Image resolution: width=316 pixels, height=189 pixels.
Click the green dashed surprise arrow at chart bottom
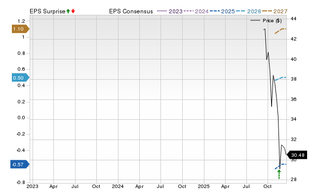click(279, 174)
